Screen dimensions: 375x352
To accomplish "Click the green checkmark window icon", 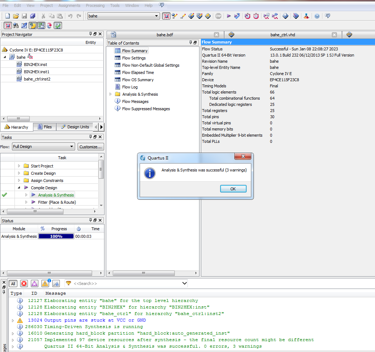I will [58, 25].
